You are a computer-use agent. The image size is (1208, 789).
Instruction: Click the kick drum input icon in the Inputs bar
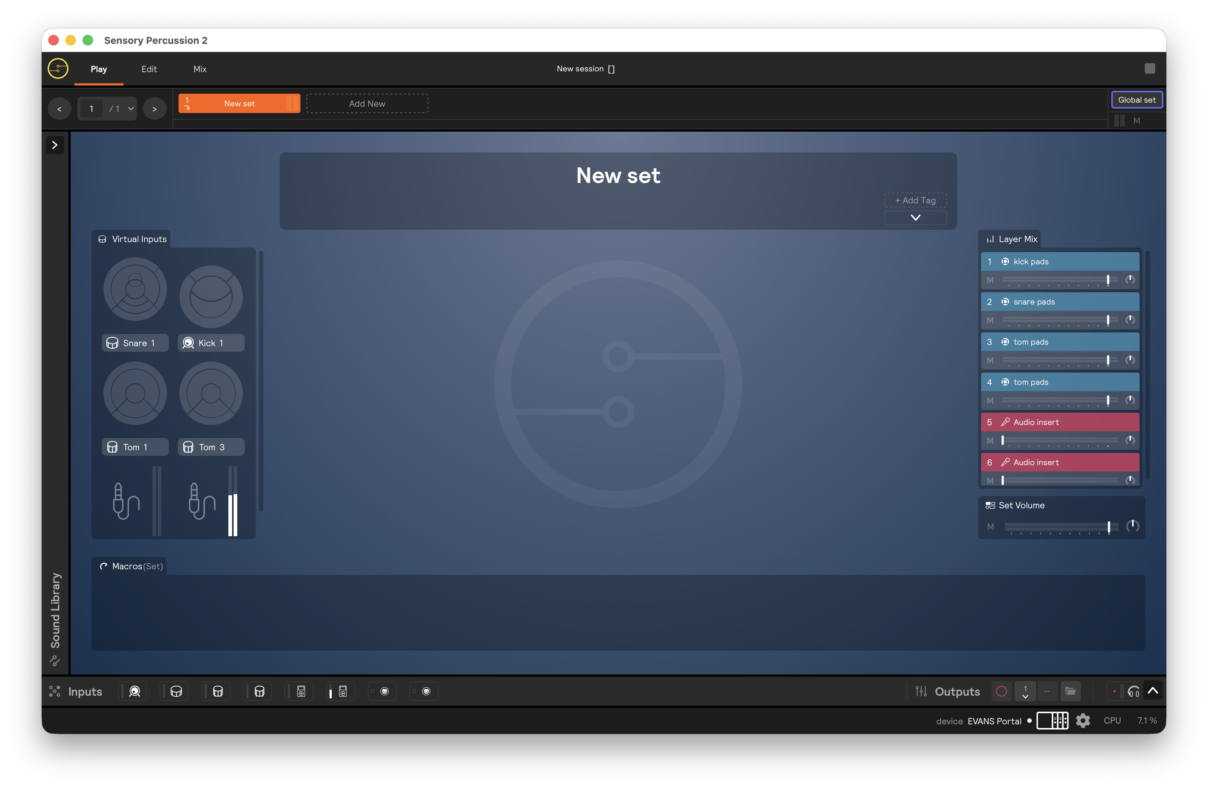click(135, 691)
